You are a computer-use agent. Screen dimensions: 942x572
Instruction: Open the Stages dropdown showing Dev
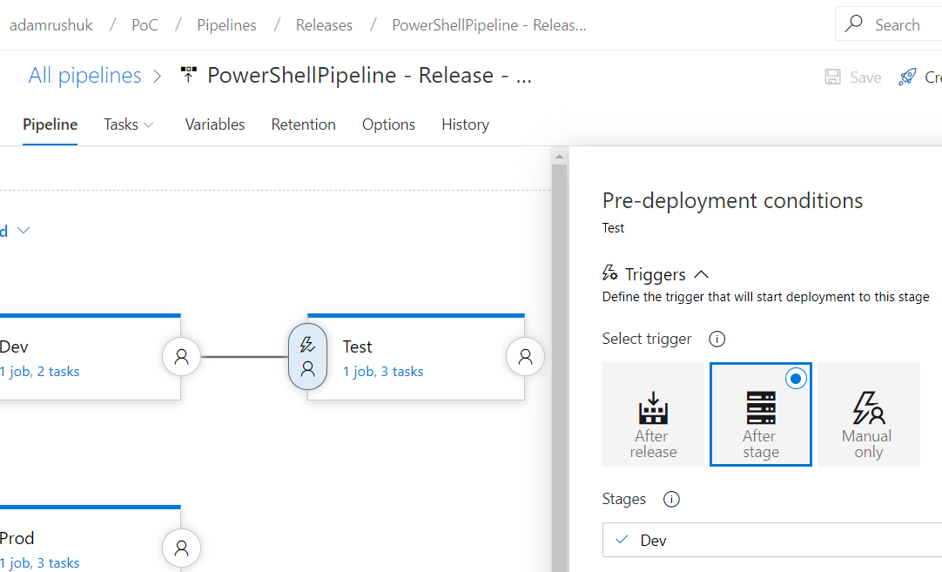tap(772, 540)
